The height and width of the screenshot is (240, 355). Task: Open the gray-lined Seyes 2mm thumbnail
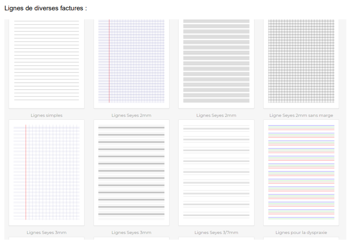point(216,63)
